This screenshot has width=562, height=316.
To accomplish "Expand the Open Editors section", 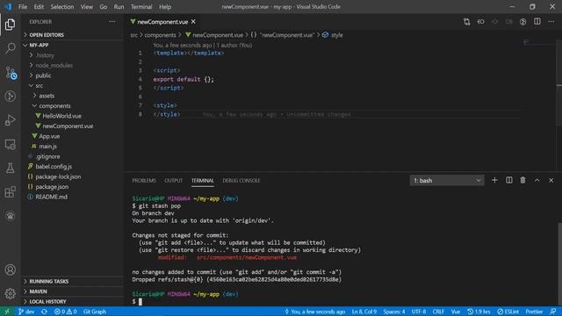I will 72,35.
